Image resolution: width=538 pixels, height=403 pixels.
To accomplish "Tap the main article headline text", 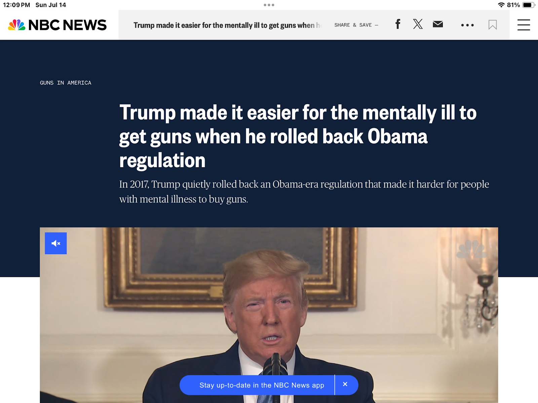I will [x=298, y=136].
